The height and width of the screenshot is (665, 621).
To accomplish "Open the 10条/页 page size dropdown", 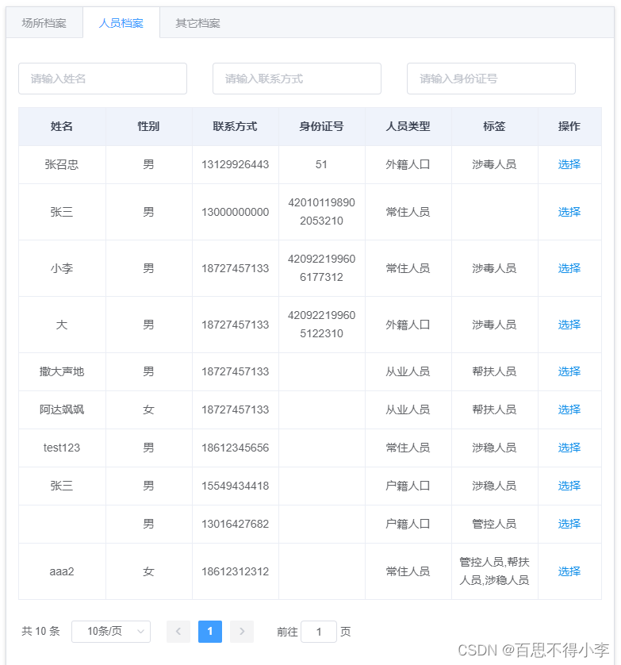I will pos(111,632).
